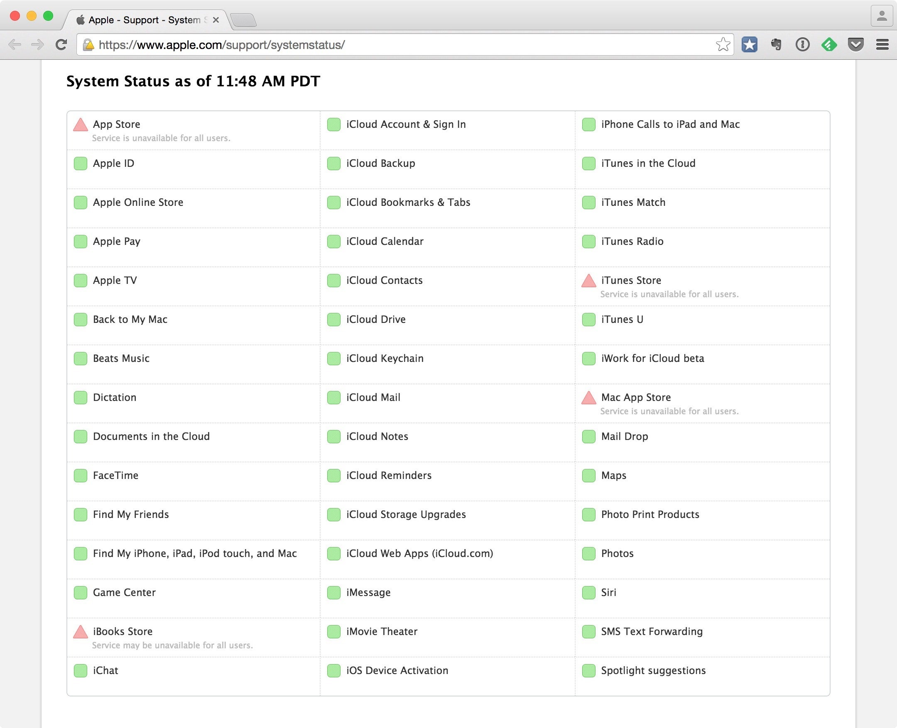
Task: Click 'Back to My Mac' text
Action: (x=130, y=320)
